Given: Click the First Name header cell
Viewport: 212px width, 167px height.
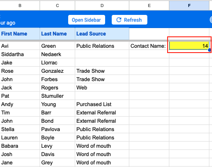Looking at the screenshot, I should pos(20,34).
